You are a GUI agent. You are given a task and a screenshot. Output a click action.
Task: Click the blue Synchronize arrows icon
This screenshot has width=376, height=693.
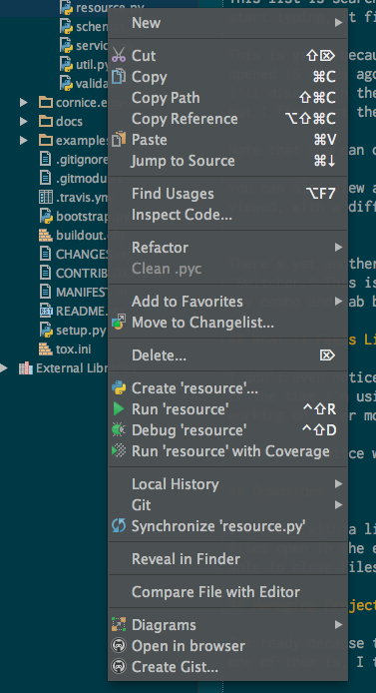(x=119, y=526)
